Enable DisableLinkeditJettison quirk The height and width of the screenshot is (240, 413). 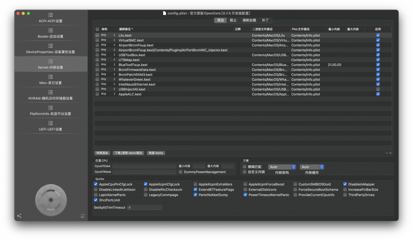(x=96, y=190)
